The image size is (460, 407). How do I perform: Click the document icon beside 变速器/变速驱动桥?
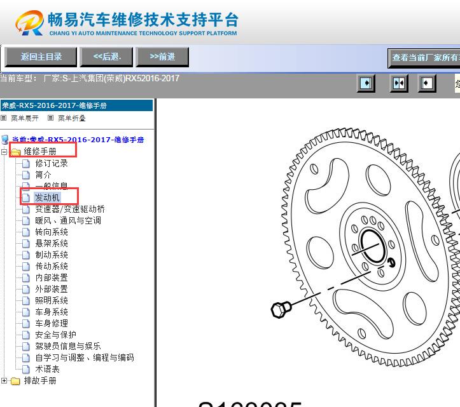pyautogui.click(x=26, y=209)
